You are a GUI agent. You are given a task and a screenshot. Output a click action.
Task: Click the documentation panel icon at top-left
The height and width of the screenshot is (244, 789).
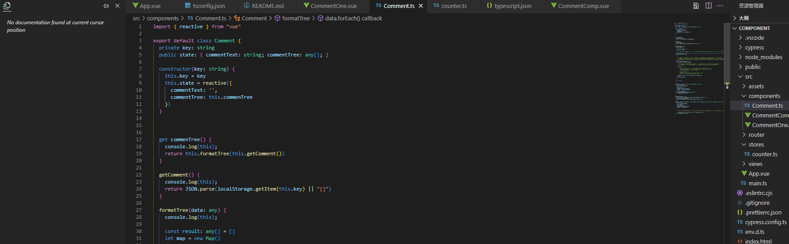coord(7,6)
